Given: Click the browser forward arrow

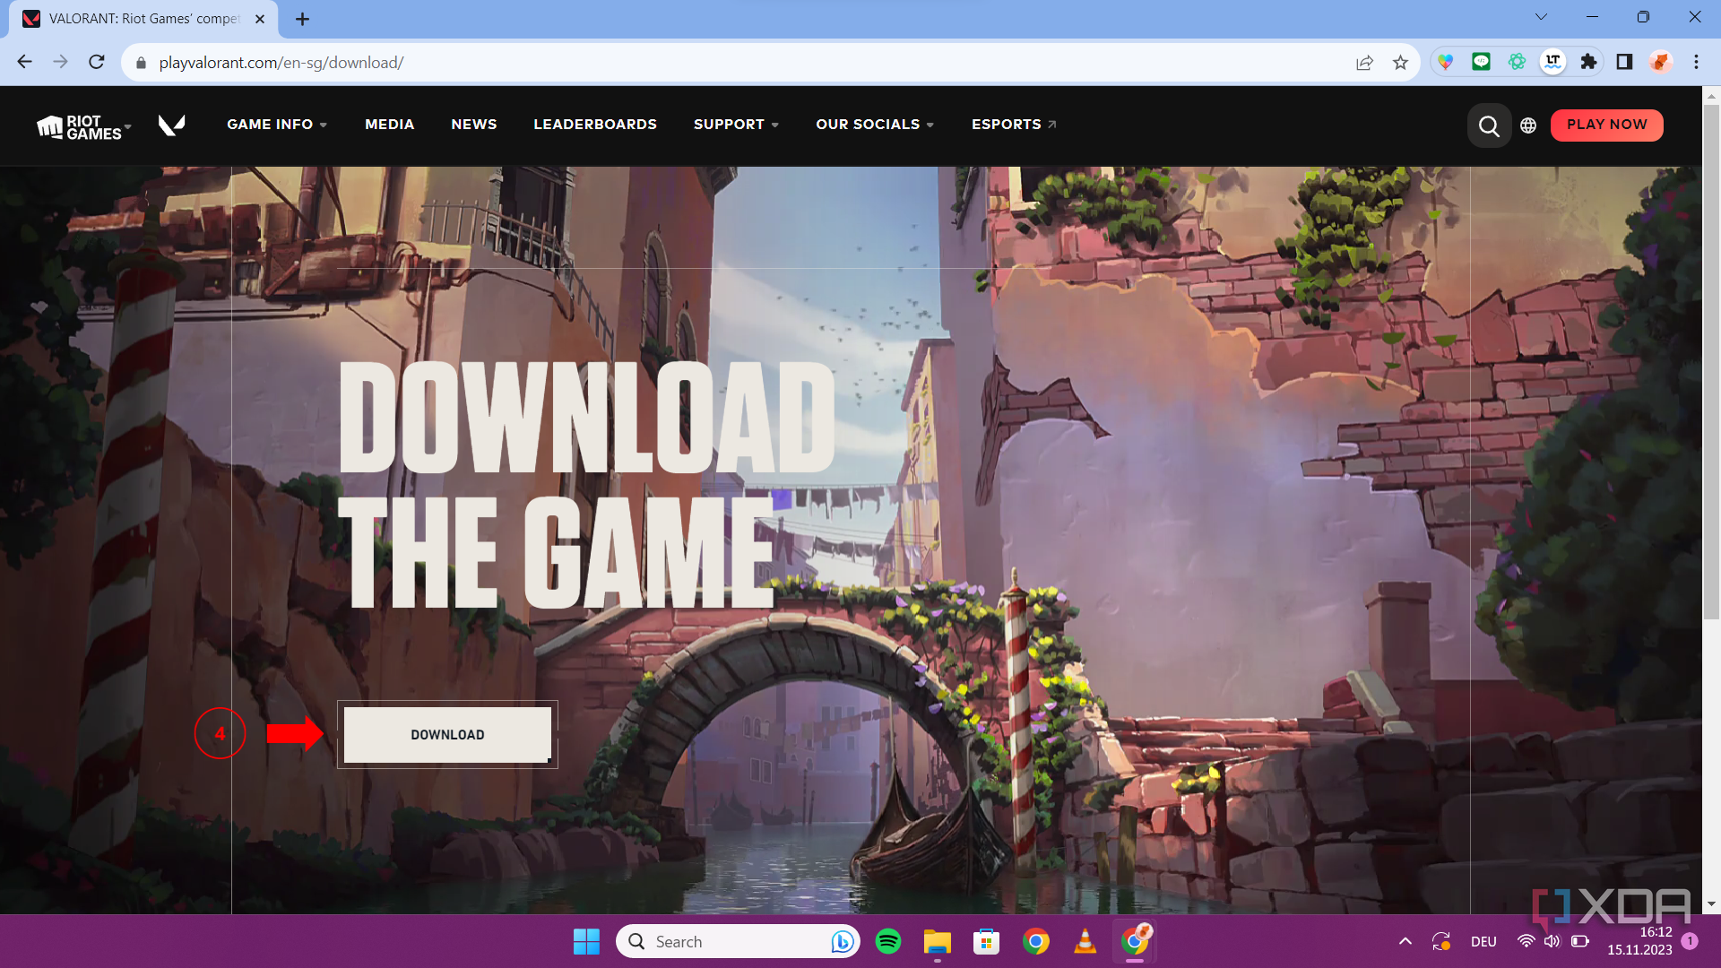Looking at the screenshot, I should (x=60, y=62).
